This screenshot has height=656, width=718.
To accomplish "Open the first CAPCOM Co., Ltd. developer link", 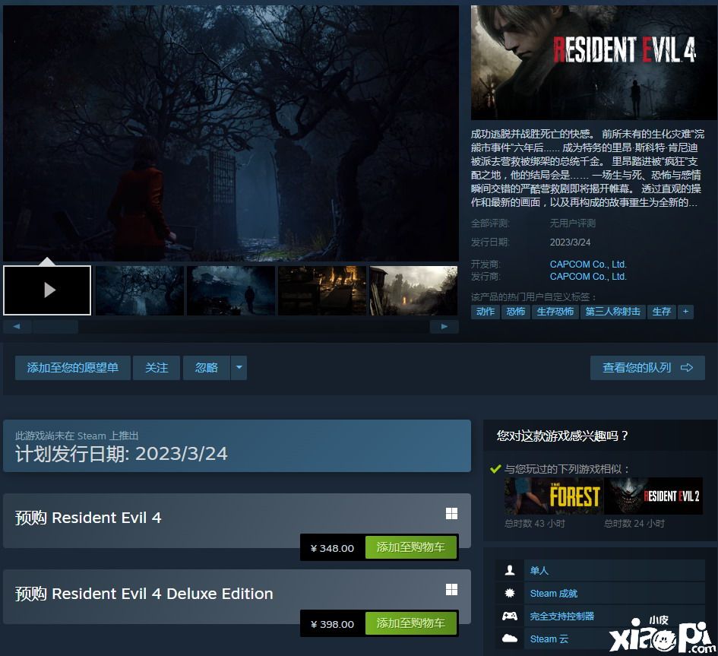I will click(x=588, y=265).
